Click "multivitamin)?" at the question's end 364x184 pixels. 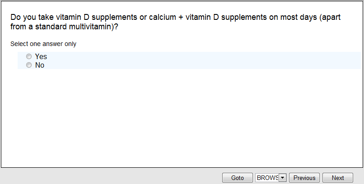pos(96,27)
